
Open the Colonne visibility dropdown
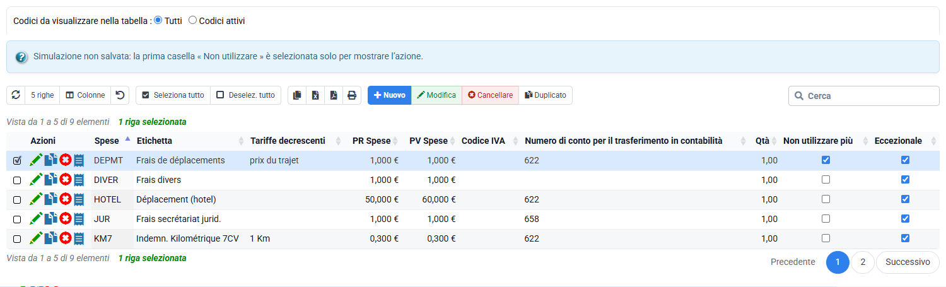tap(85, 95)
